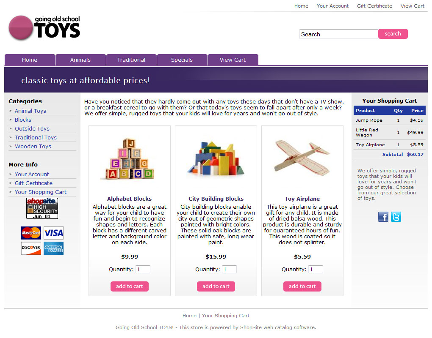This screenshot has width=432, height=338.
Task: Click the Twitter bird icon
Action: click(396, 217)
